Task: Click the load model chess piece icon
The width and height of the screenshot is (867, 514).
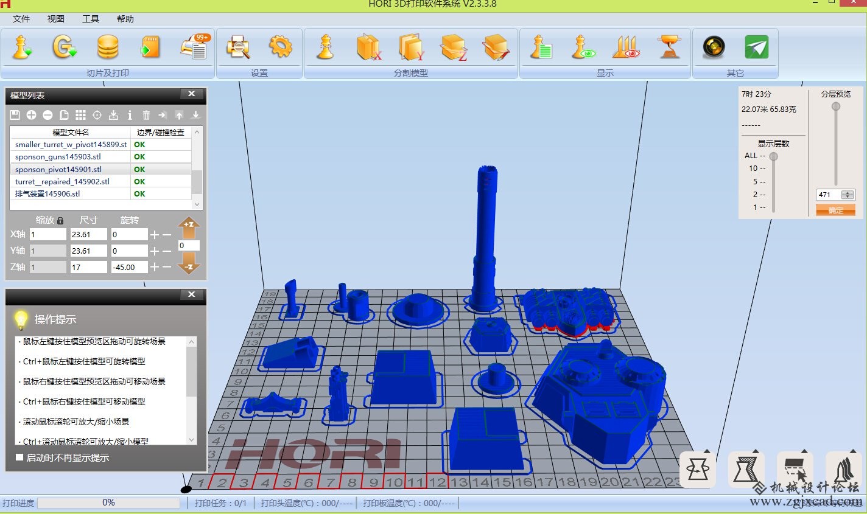Action: pyautogui.click(x=23, y=47)
